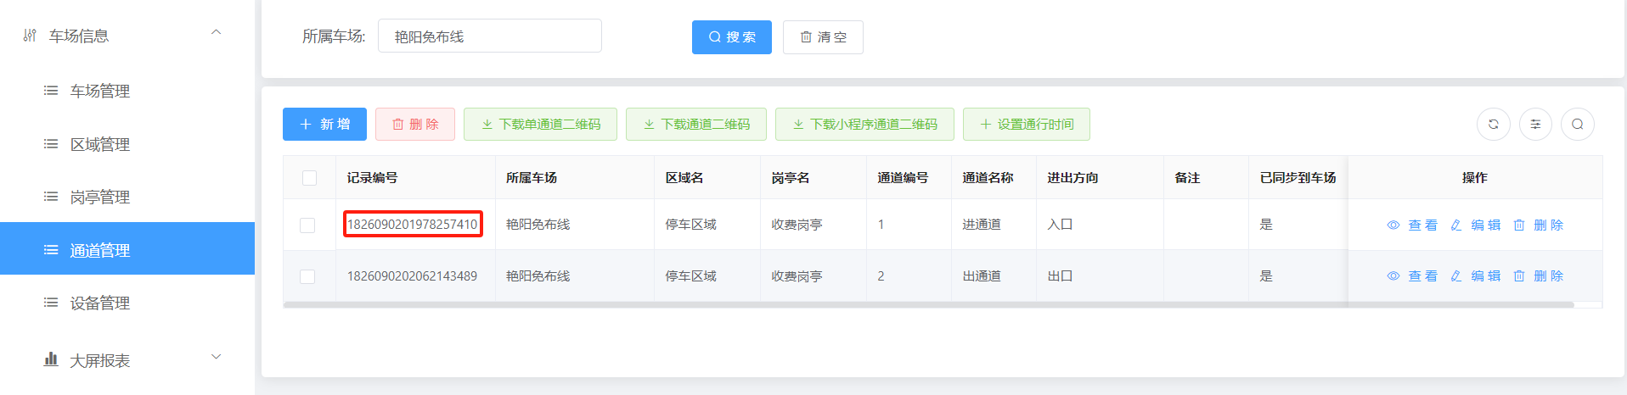Delete the 出通道 row via 删除
The width and height of the screenshot is (1627, 395).
[1538, 275]
